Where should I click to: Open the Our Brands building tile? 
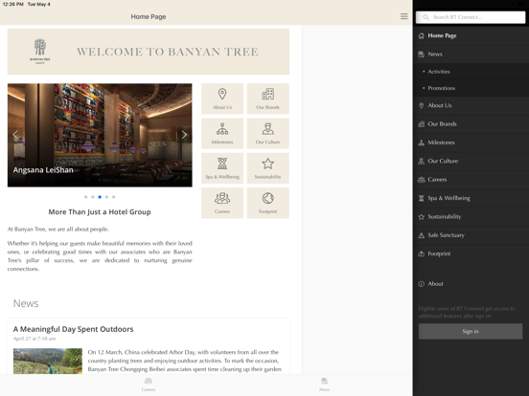268,99
